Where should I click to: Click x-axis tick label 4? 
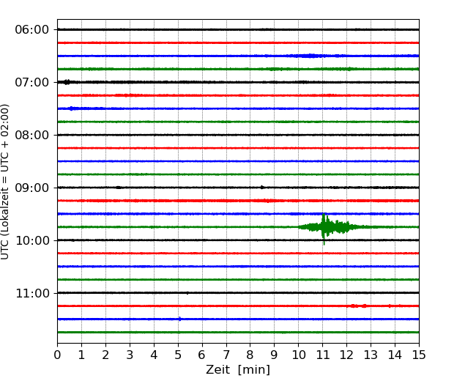click(154, 355)
